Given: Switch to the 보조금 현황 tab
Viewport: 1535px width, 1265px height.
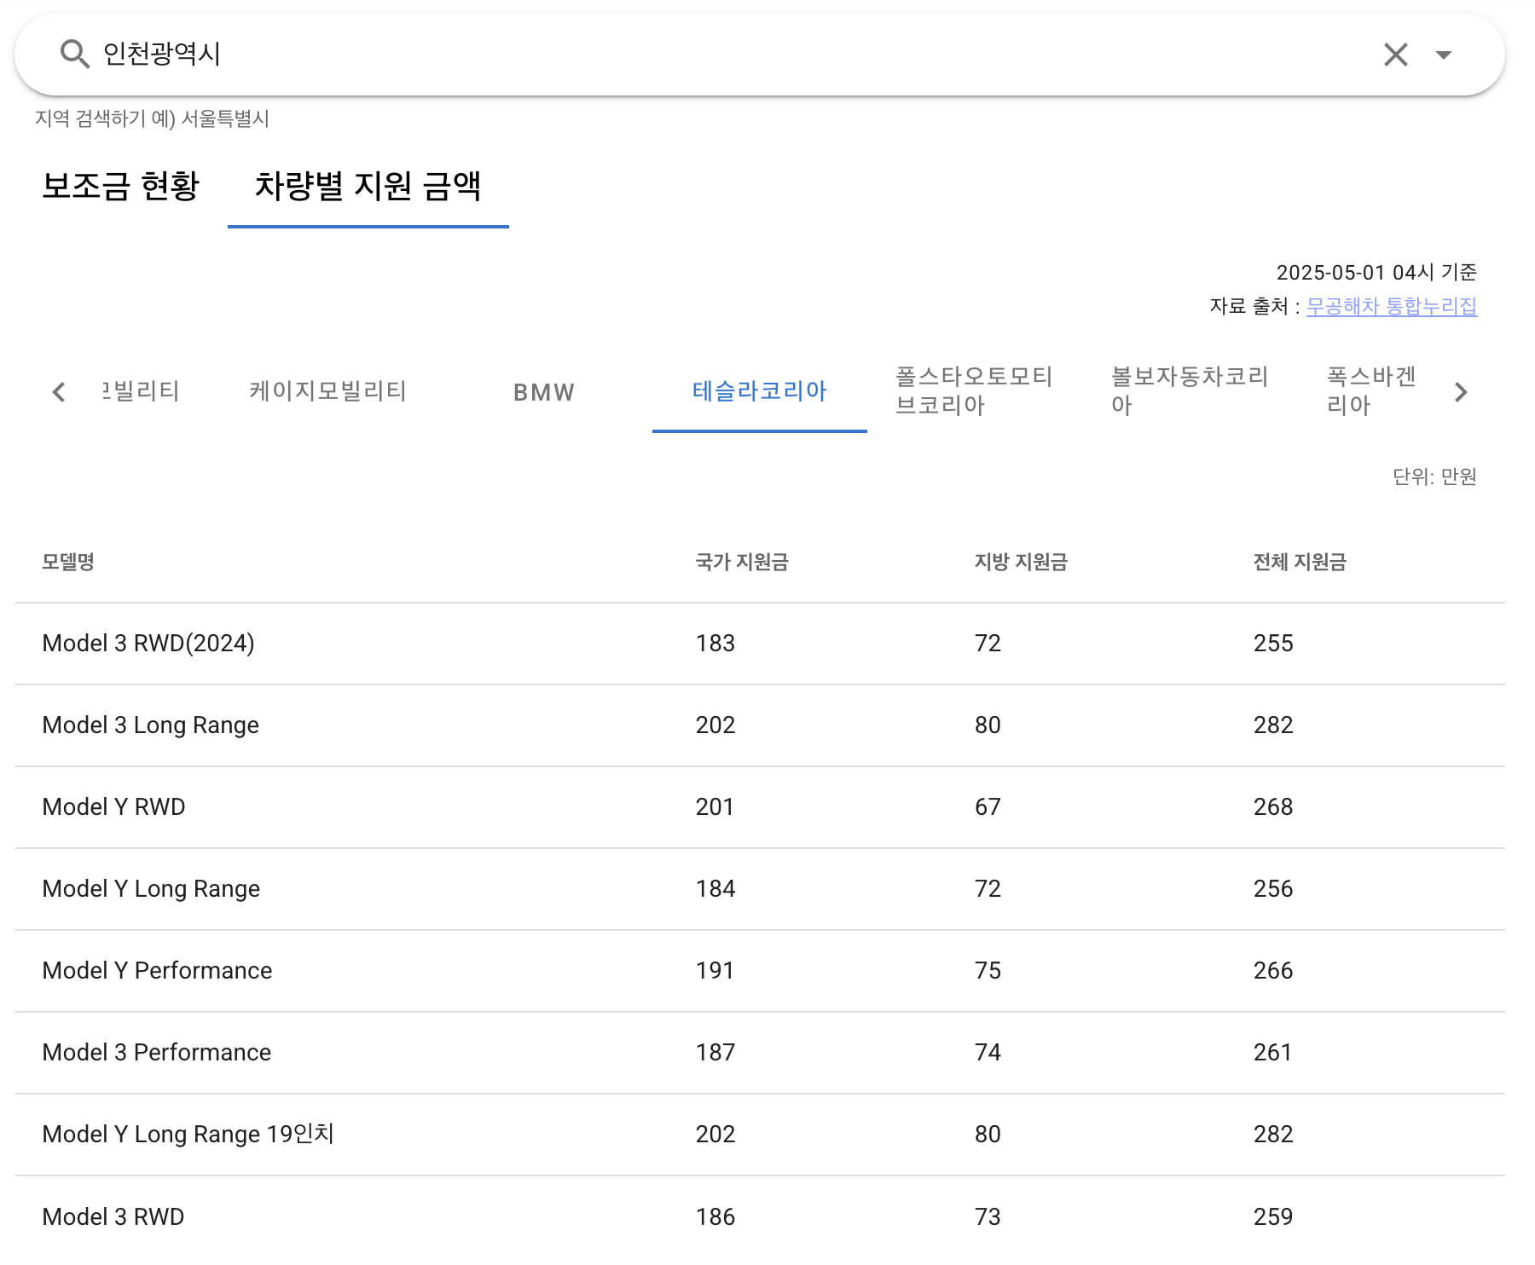Looking at the screenshot, I should click(120, 188).
